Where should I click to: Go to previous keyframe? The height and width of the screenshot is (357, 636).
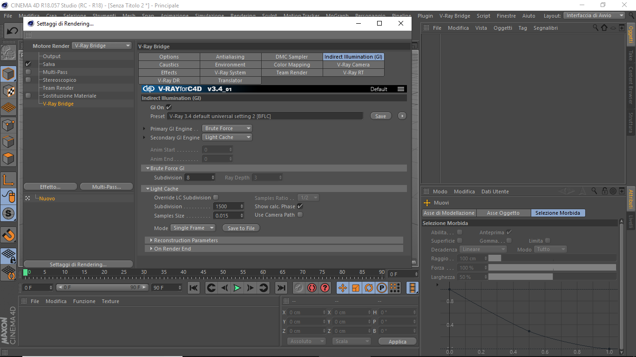211,288
